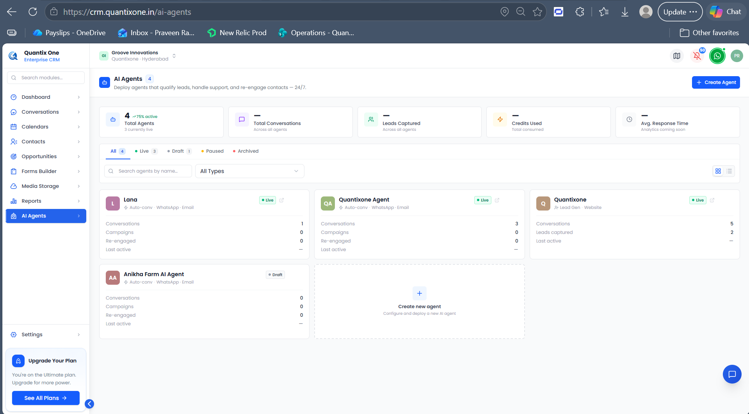Click the location icon in address bar
The width and height of the screenshot is (749, 414).
[505, 12]
